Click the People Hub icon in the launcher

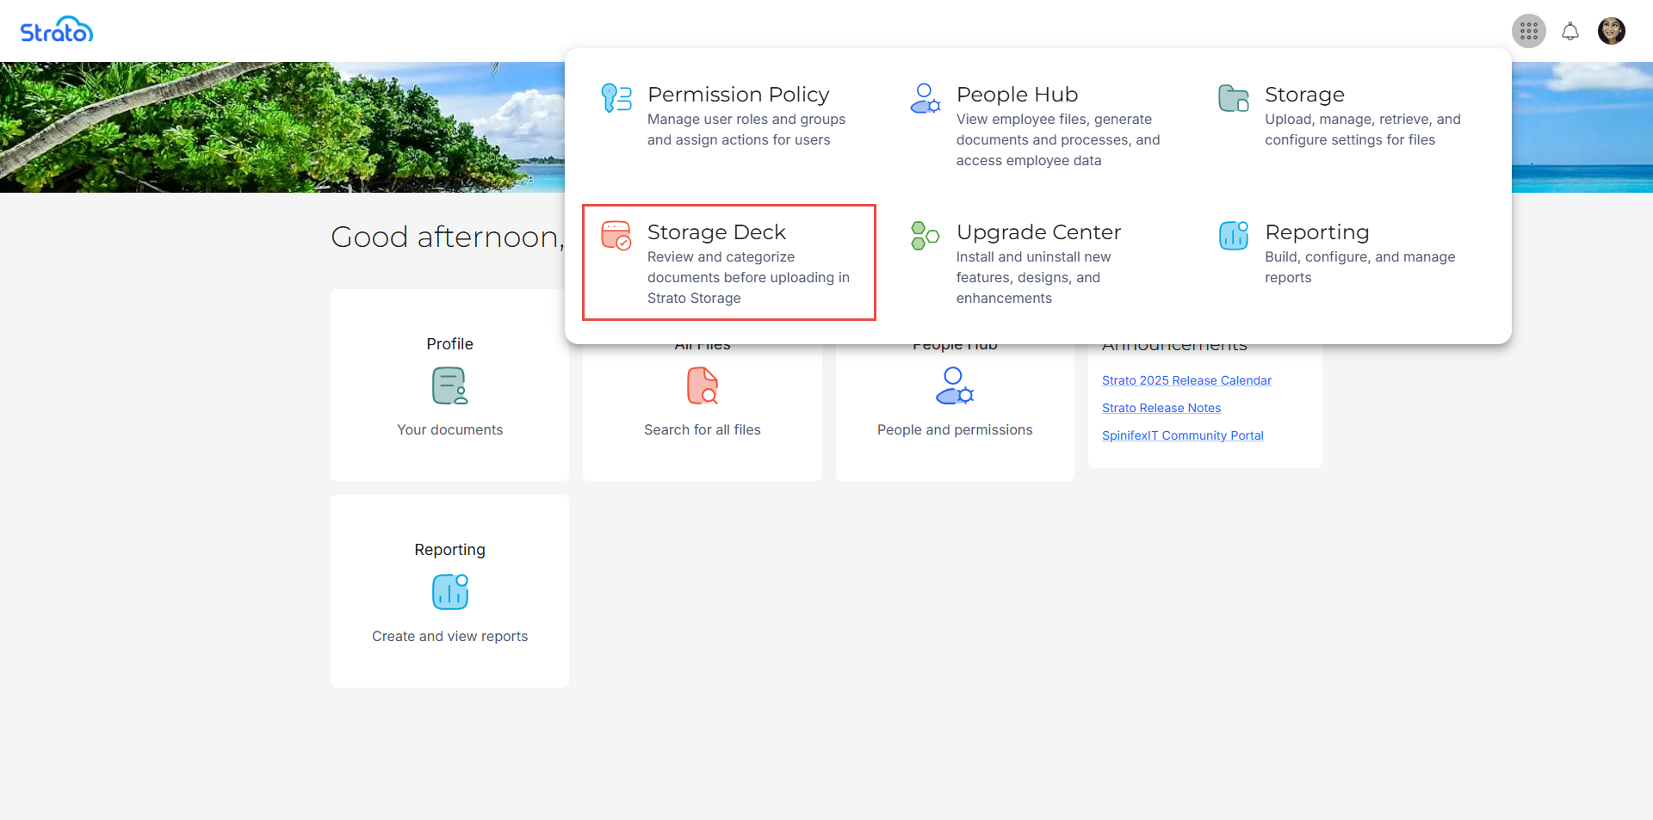pyautogui.click(x=925, y=98)
